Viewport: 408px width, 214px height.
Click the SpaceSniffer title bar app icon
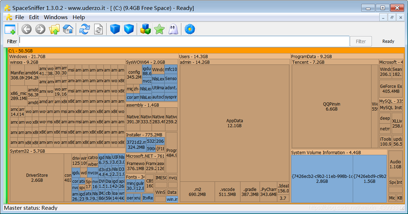point(7,8)
